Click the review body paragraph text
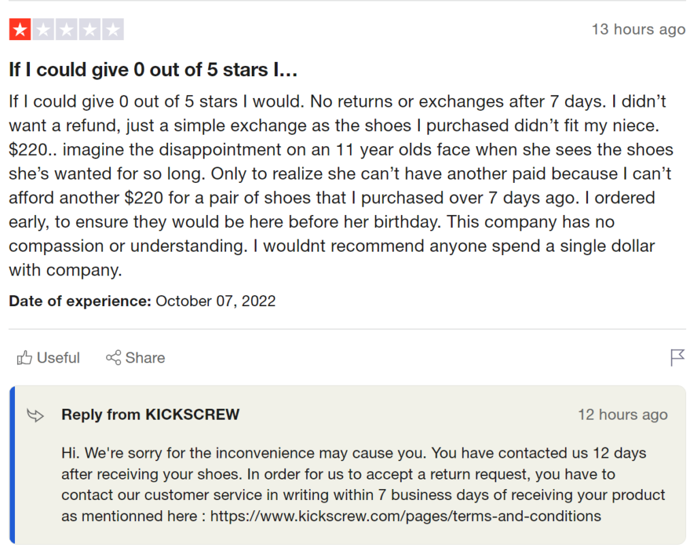Viewport: 697px width, 555px height. click(x=342, y=186)
